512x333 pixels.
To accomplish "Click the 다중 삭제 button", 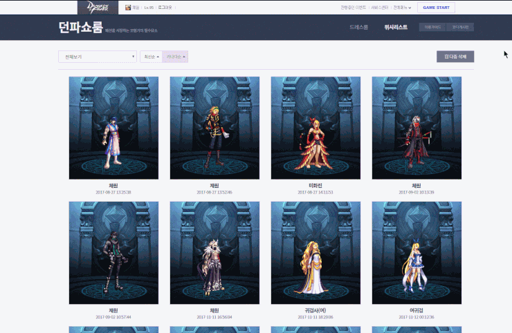I will tap(455, 57).
